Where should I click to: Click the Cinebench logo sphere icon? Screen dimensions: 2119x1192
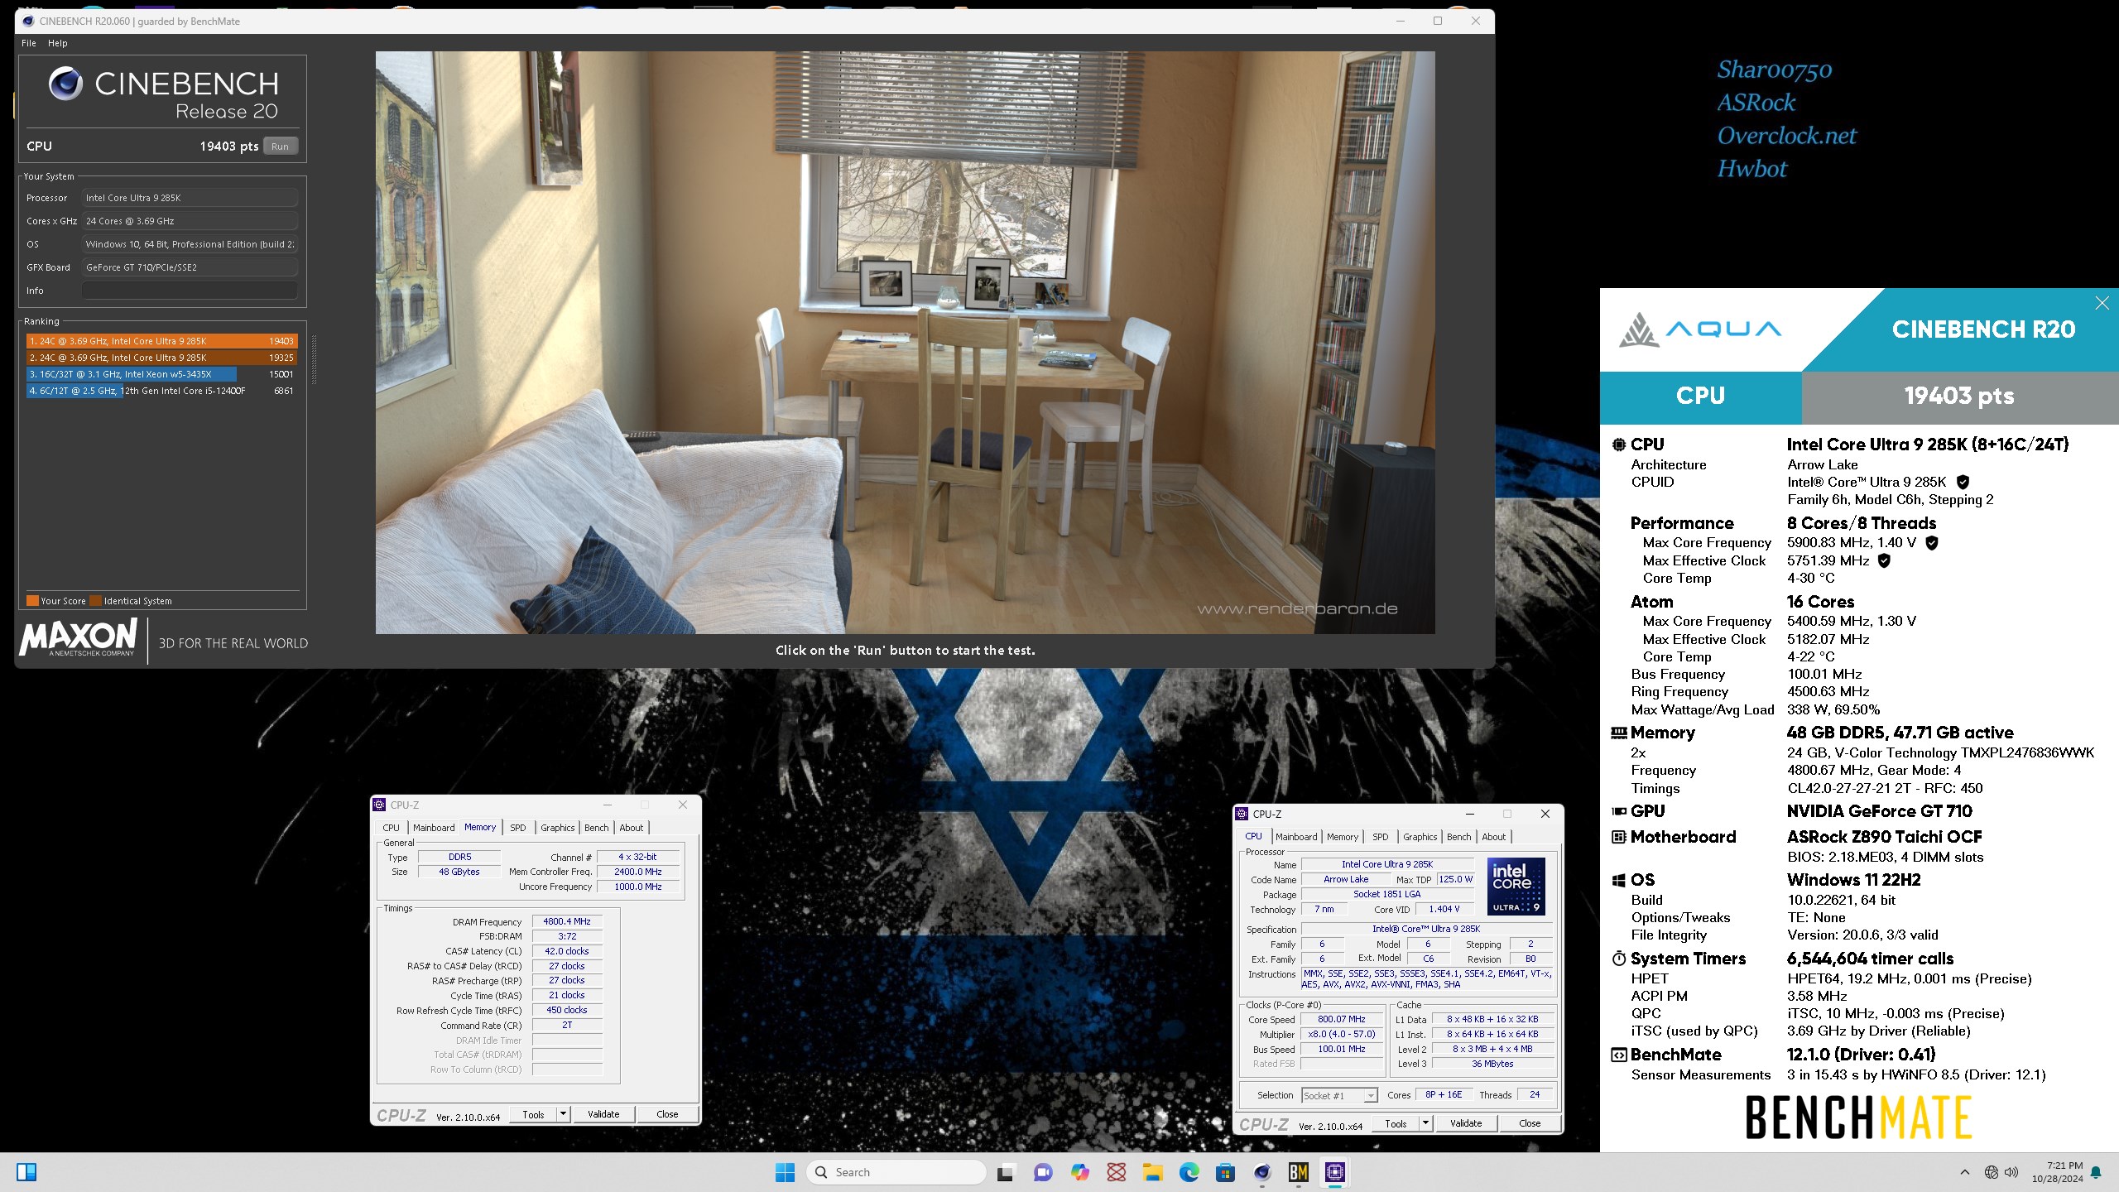[x=65, y=84]
